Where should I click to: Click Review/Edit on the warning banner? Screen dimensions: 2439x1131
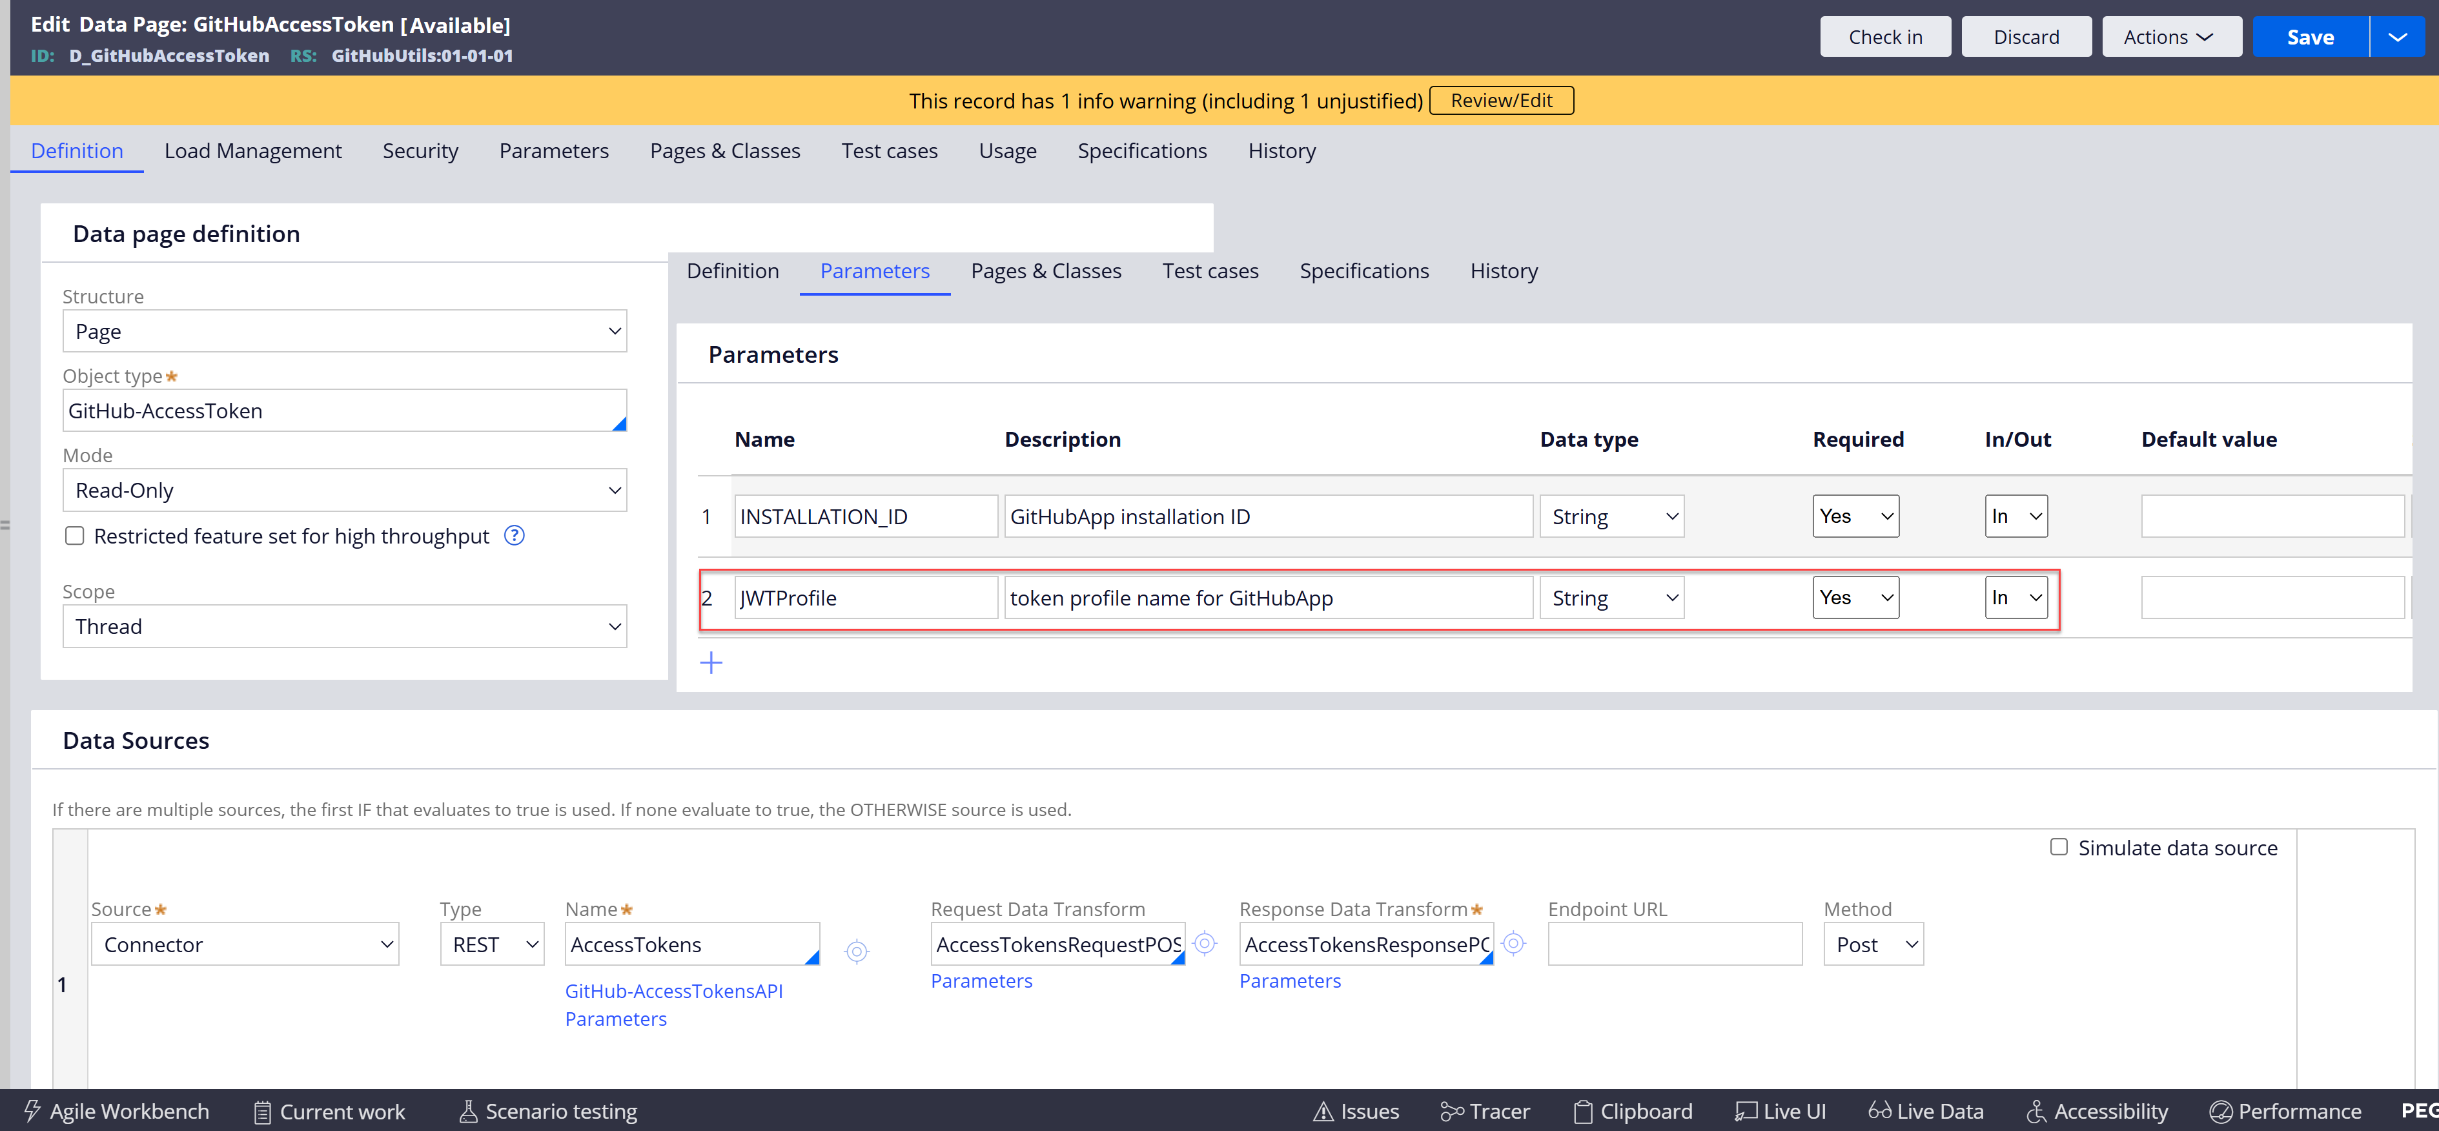pyautogui.click(x=1501, y=100)
